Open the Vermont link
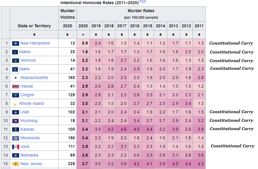 28,60
